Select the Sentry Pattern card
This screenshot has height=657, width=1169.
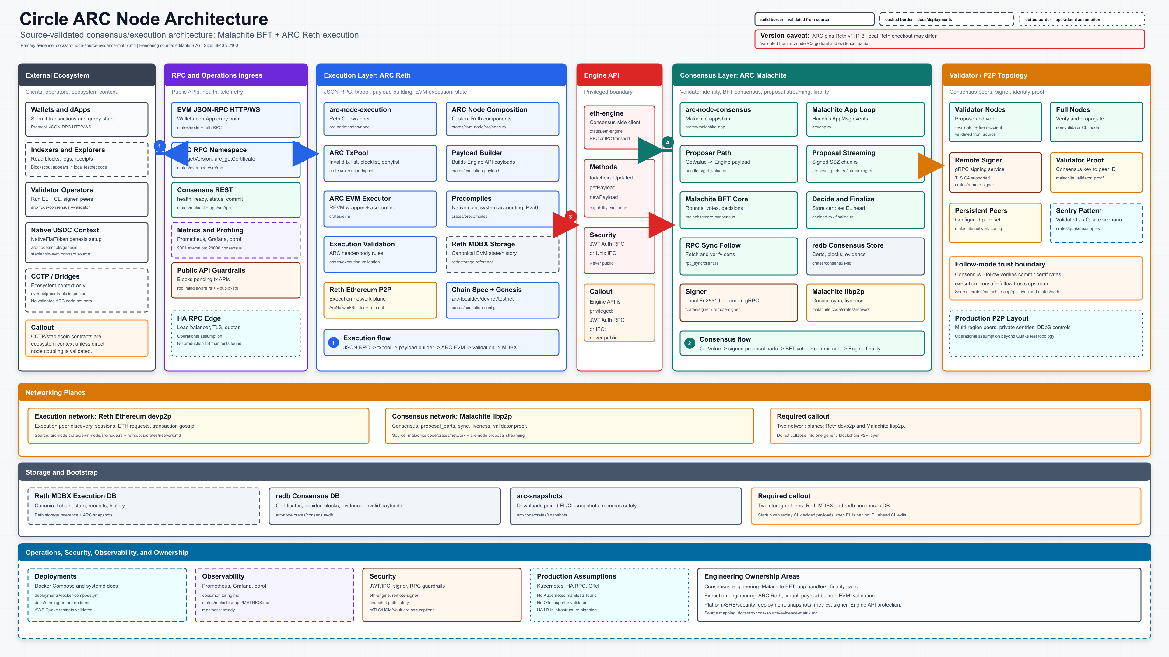1096,223
